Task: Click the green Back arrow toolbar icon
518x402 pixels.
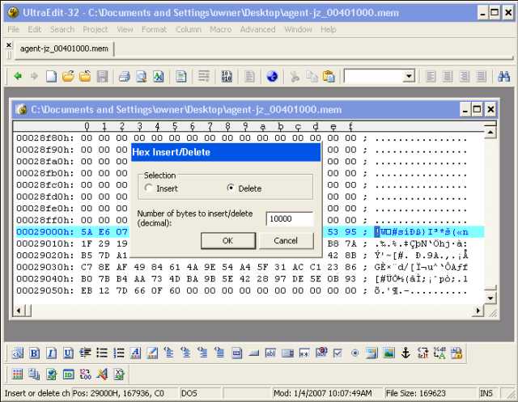Action: (x=18, y=77)
